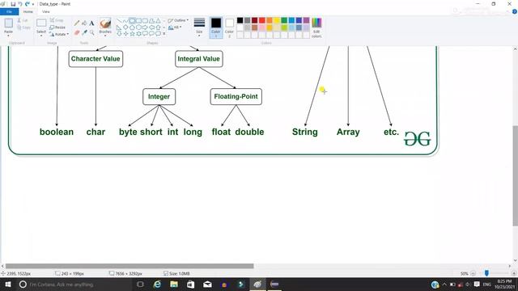518x291 pixels.
Task: Choose the Down arrow shape
Action: point(119,33)
